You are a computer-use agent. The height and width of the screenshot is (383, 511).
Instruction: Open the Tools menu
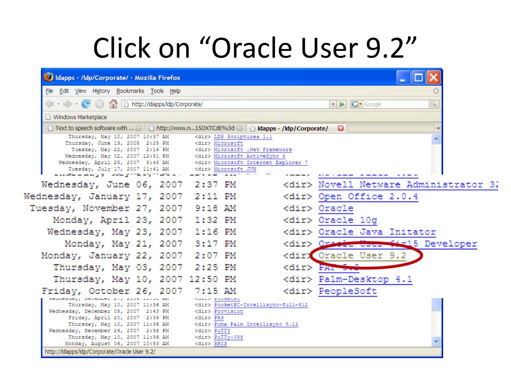coord(157,91)
